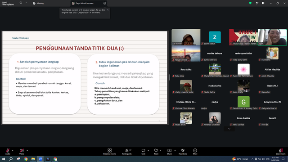Expand the video options arrow next to Video

coord(27,150)
